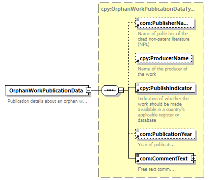The width and height of the screenshot is (211, 180).
Task: Collapse the sequence compositor children
Action: 121,90
